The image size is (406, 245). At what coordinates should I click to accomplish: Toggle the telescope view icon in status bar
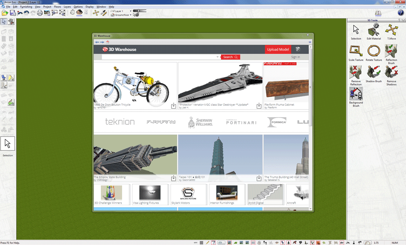[360, 243]
